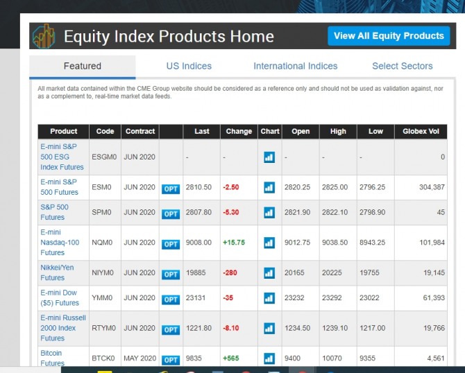Click the Code column header
Viewport: 465px width, 373px height.
pyautogui.click(x=105, y=132)
